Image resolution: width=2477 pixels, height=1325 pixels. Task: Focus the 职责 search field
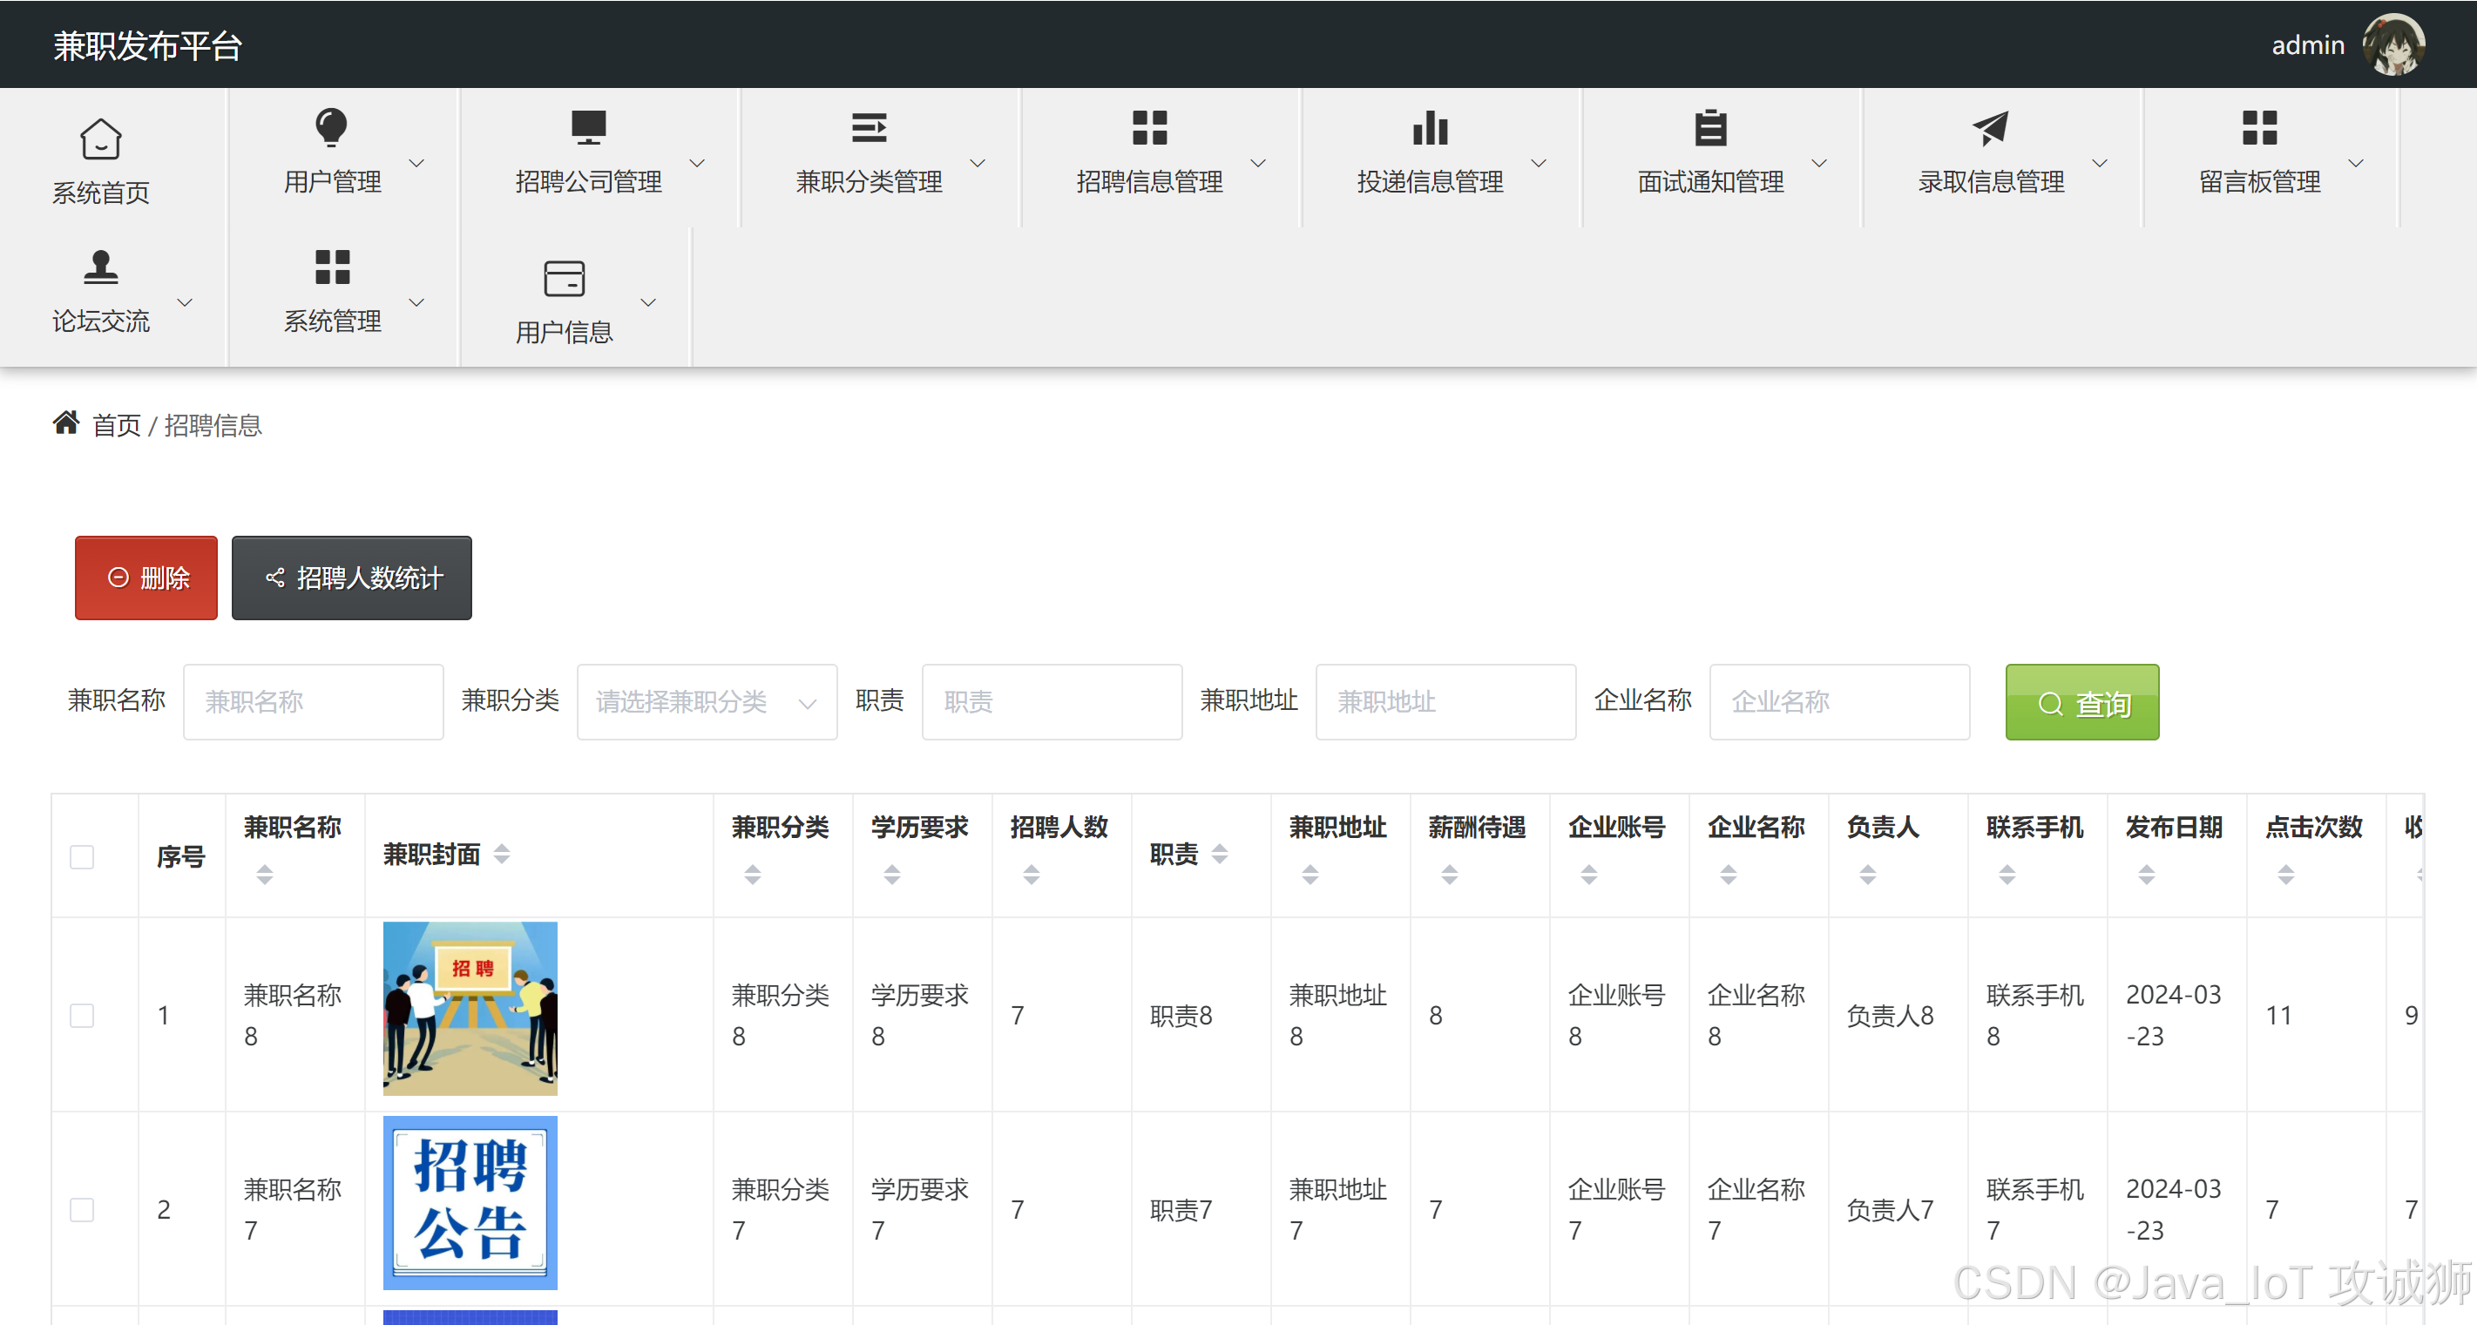[1052, 702]
